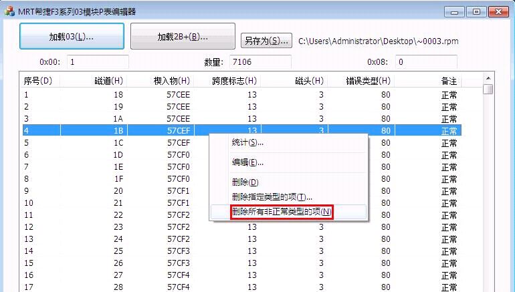Click 楔入物 57CF1 in row 10
Screen dimensions: 515x292
coord(179,202)
